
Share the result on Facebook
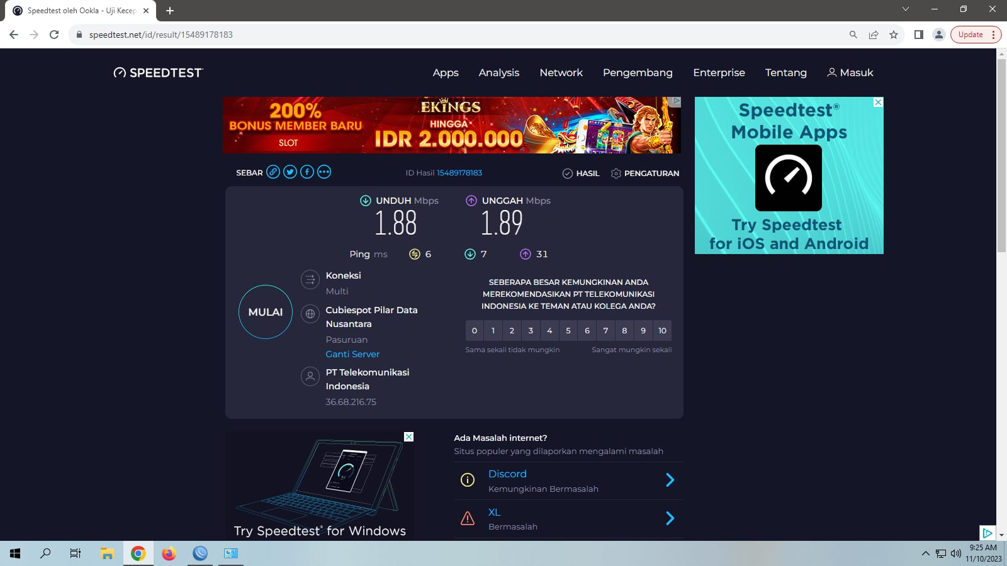(307, 172)
